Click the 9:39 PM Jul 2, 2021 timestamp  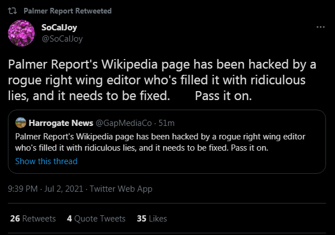coord(46,189)
